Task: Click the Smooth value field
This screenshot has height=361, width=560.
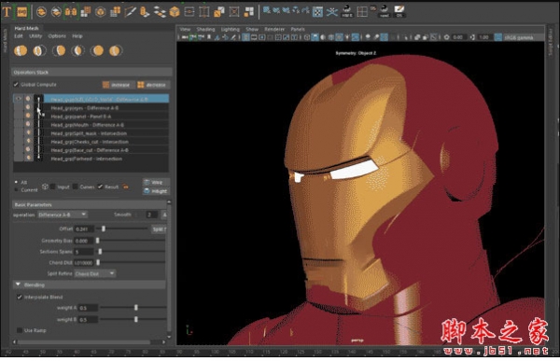Action: [152, 215]
